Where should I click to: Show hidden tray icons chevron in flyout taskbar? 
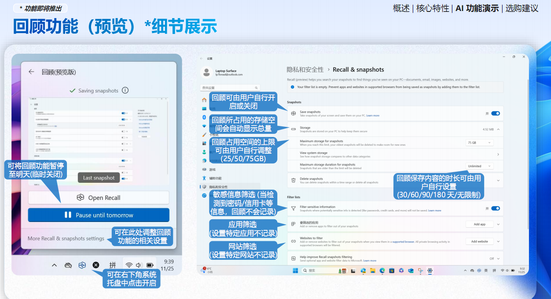click(54, 265)
